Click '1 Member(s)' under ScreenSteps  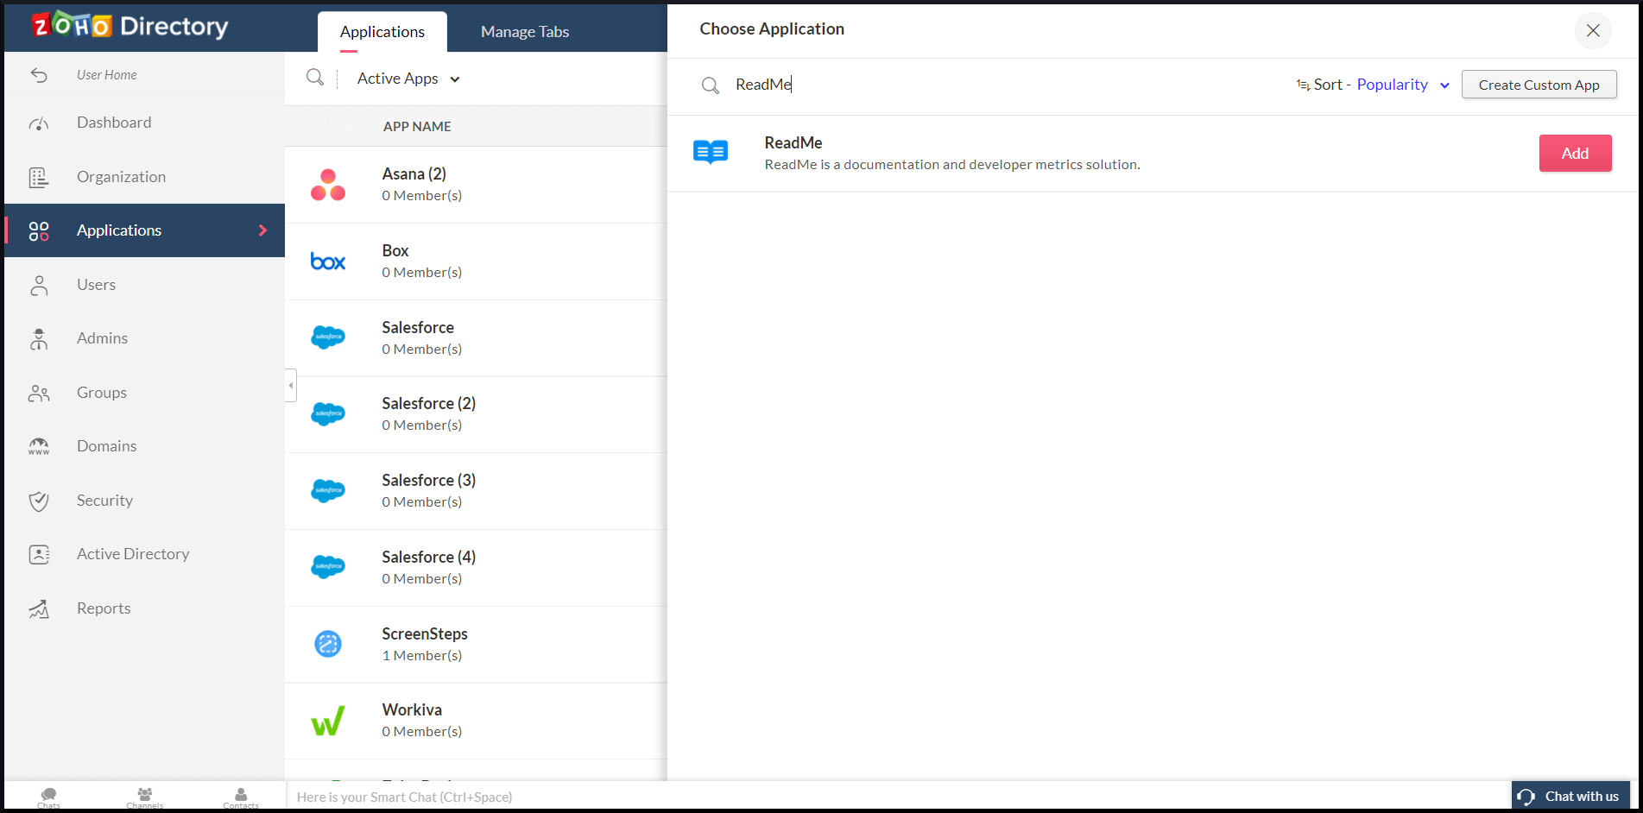[422, 656]
